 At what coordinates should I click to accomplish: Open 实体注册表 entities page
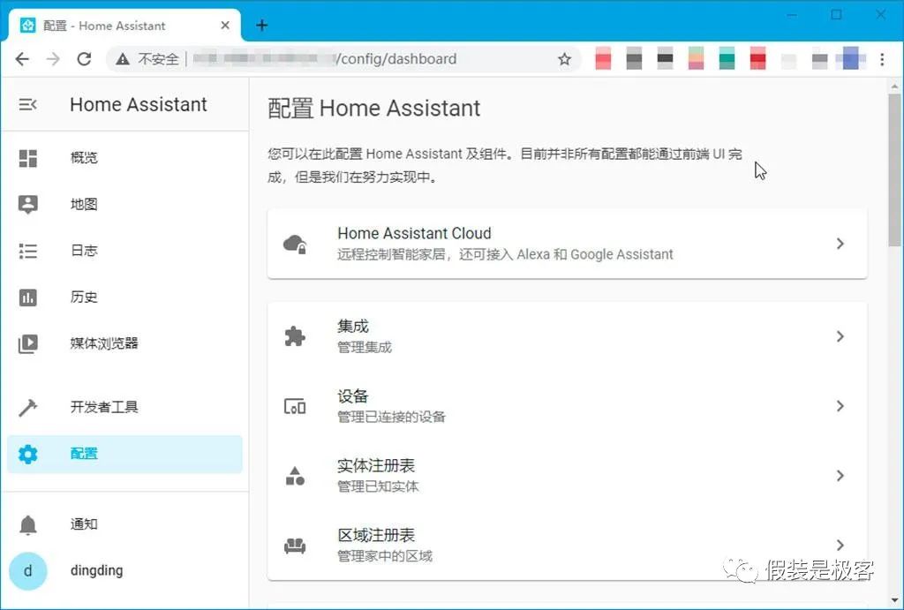(568, 476)
